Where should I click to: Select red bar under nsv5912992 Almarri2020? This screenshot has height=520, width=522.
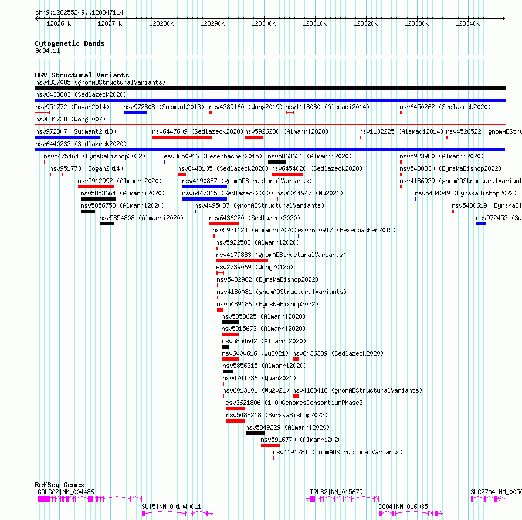pyautogui.click(x=96, y=187)
